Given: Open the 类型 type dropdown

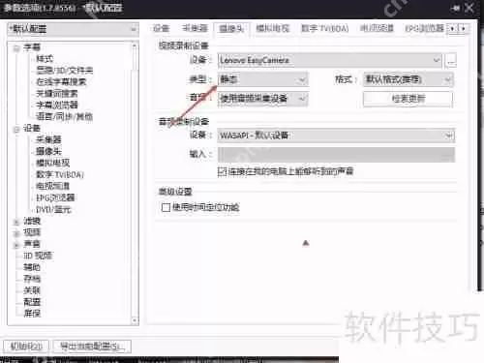Looking at the screenshot, I should pyautogui.click(x=262, y=79).
